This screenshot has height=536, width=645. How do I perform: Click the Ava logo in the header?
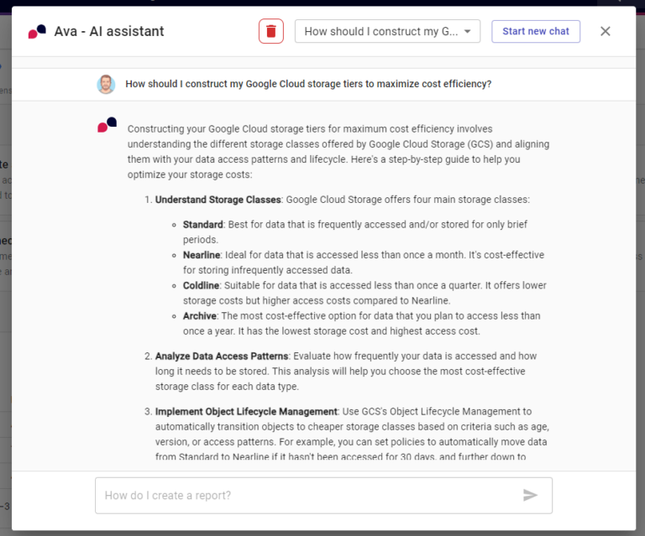click(x=37, y=32)
